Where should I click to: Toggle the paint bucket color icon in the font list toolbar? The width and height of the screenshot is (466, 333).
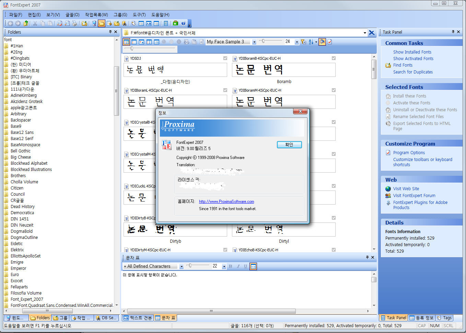coord(322,42)
